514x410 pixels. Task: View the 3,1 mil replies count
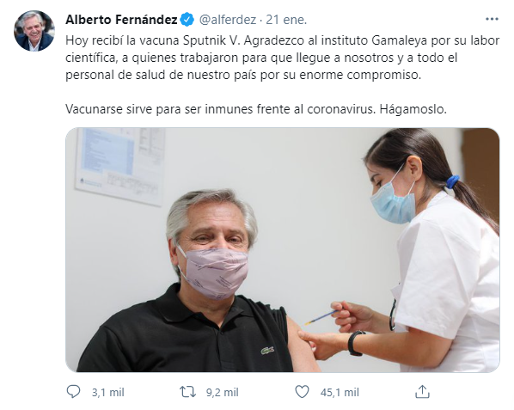click(x=107, y=392)
